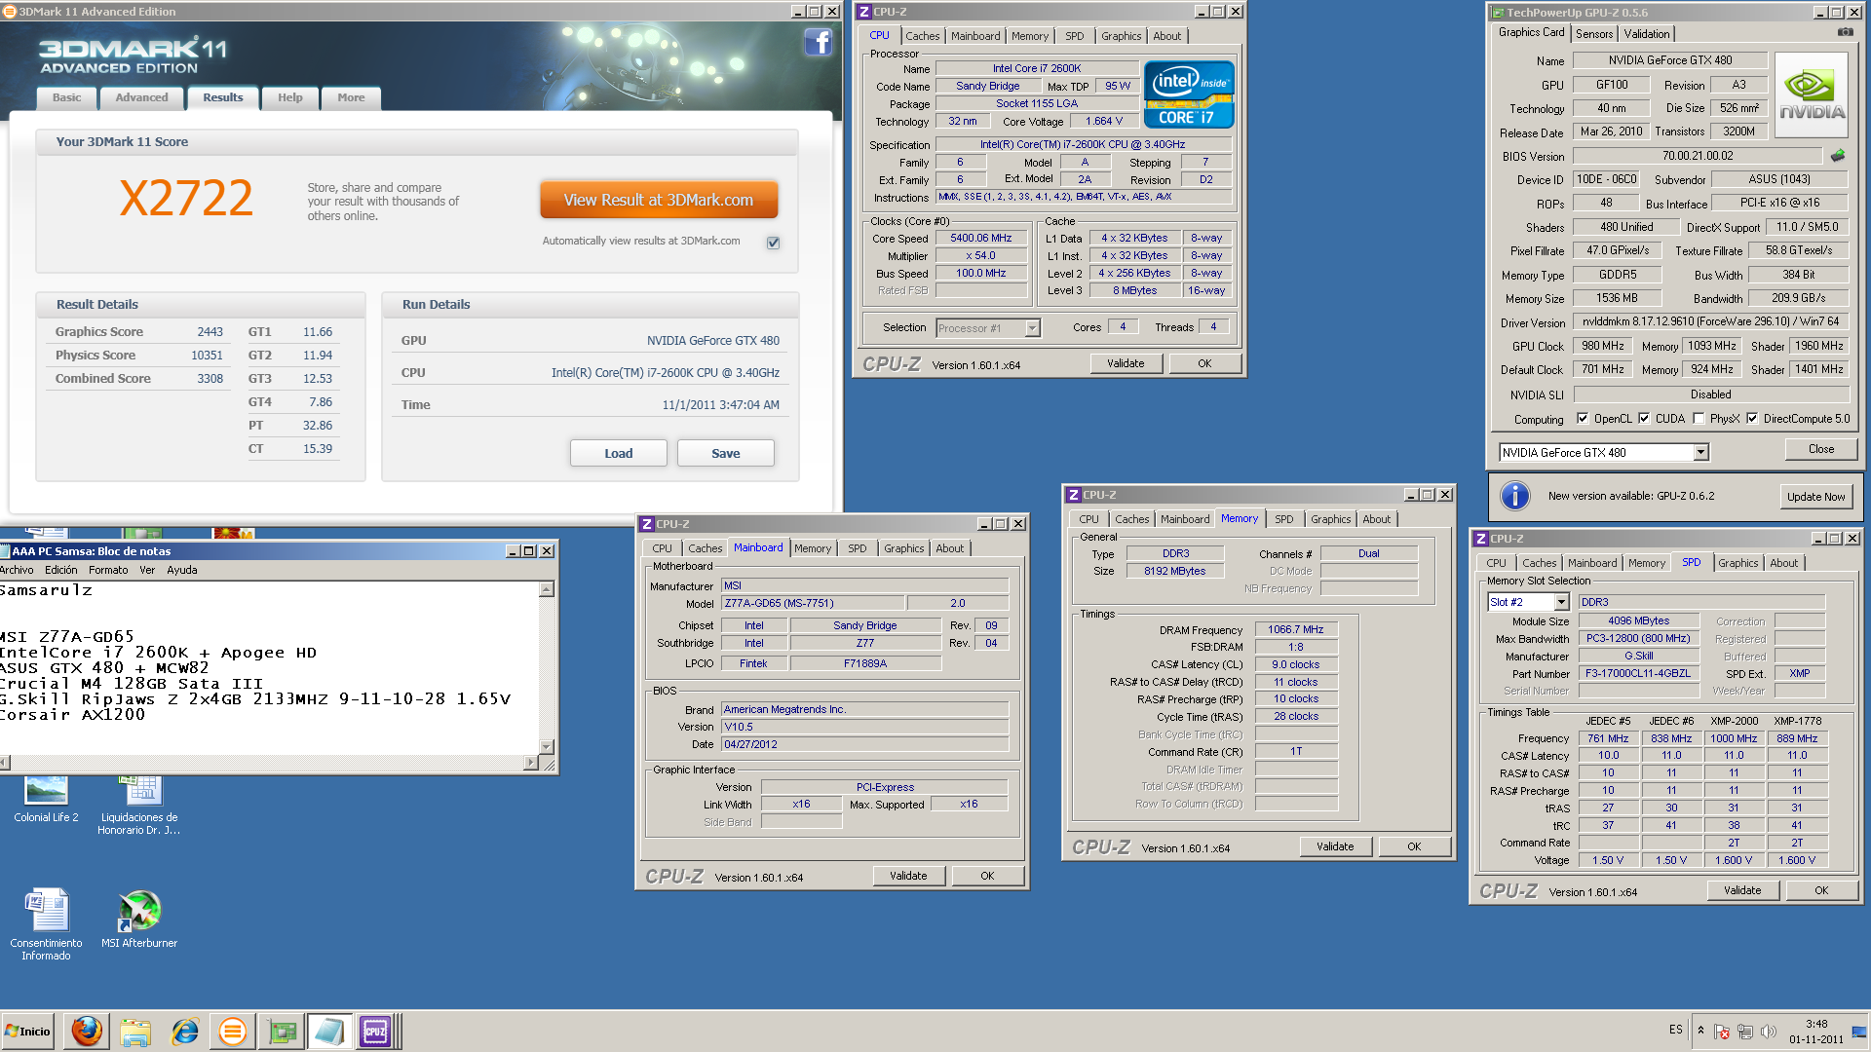Click Validate in the CPU-Z SPD window
This screenshot has width=1871, height=1052.
pyautogui.click(x=1742, y=890)
